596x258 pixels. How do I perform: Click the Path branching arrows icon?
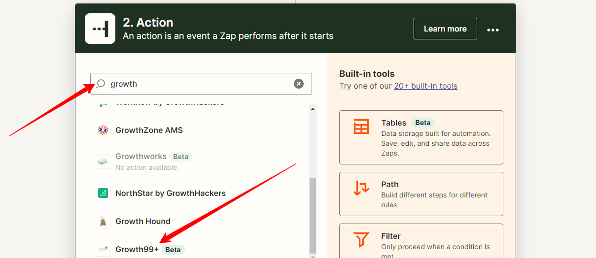tap(361, 188)
